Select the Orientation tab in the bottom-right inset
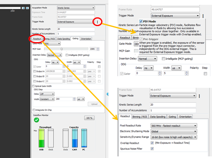Screen dimensions: 212x158 [185, 117]
